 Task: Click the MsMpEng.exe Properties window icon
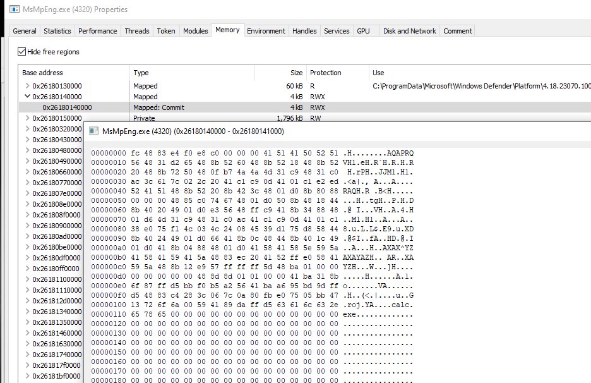tap(15, 9)
